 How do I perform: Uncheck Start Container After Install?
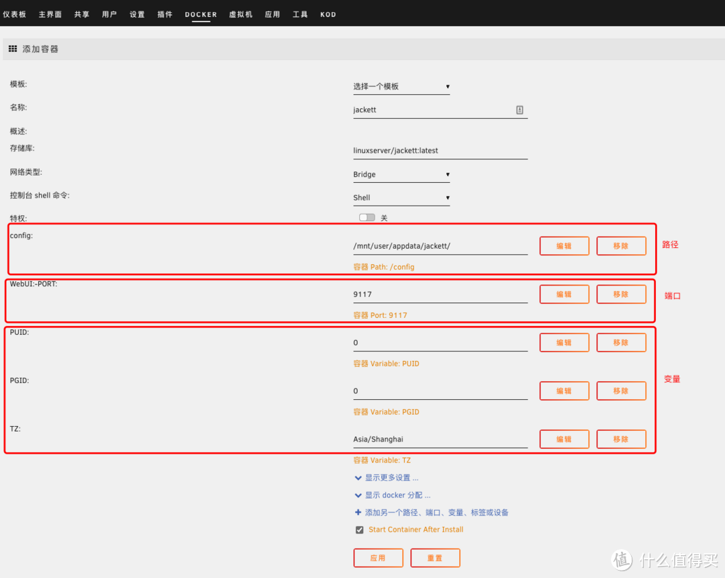pyautogui.click(x=360, y=530)
